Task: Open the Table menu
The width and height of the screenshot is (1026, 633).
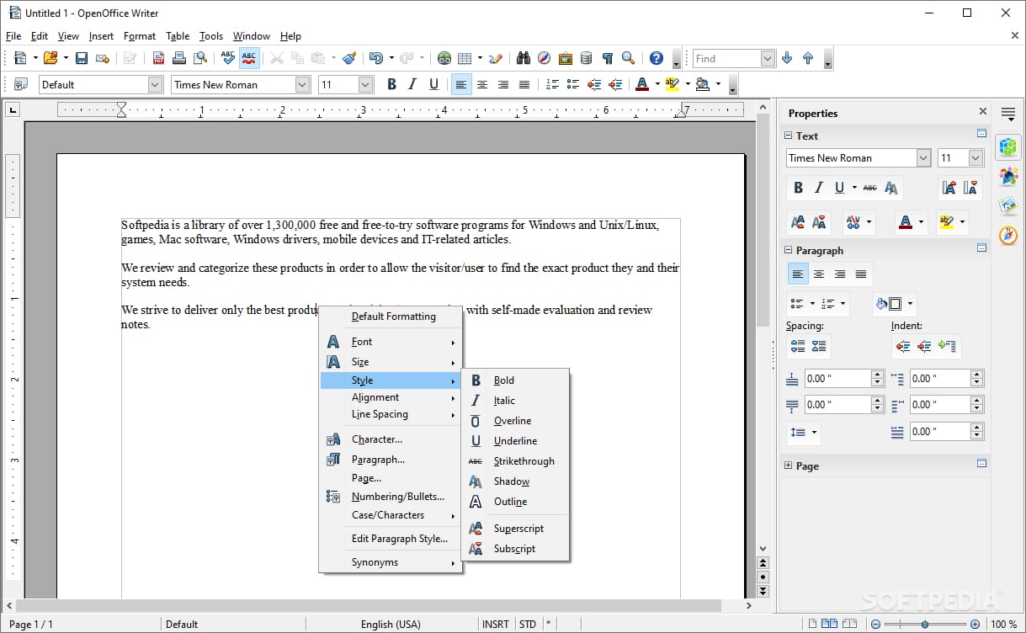Action: coord(177,36)
